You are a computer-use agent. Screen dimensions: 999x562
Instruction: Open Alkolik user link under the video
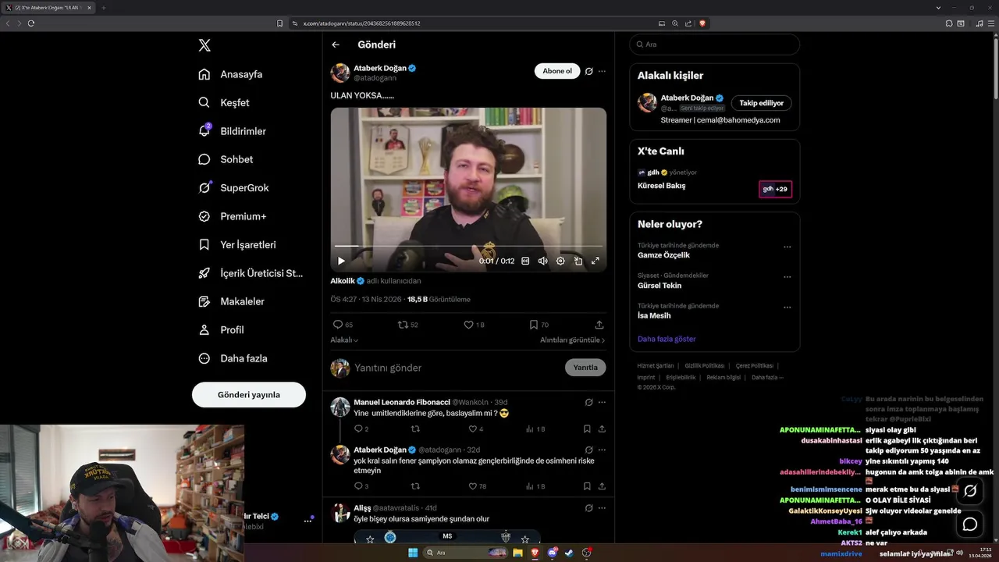[343, 280]
